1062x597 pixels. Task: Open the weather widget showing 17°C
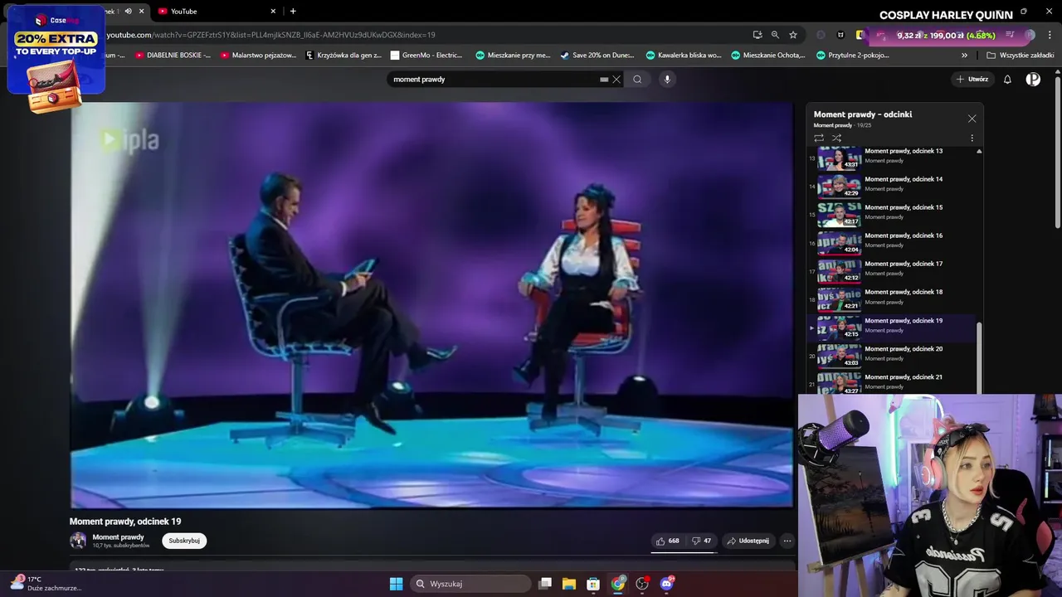point(47,584)
